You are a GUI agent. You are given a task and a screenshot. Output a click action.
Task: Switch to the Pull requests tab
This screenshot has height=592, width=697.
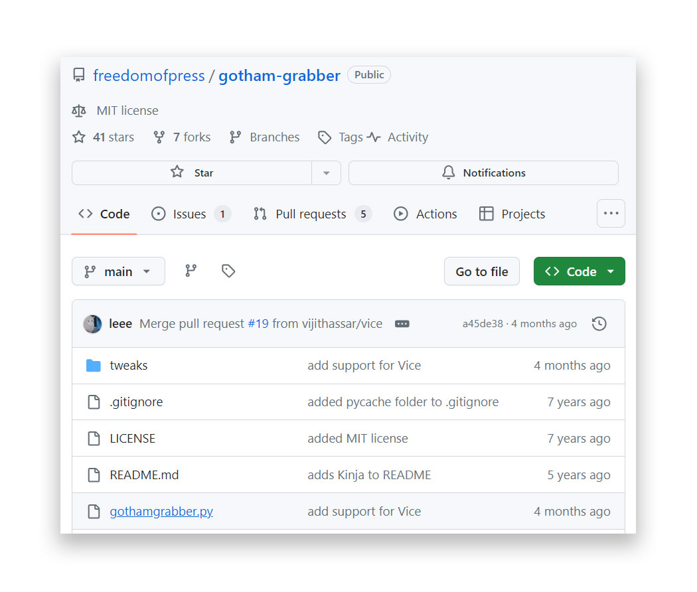tap(311, 214)
